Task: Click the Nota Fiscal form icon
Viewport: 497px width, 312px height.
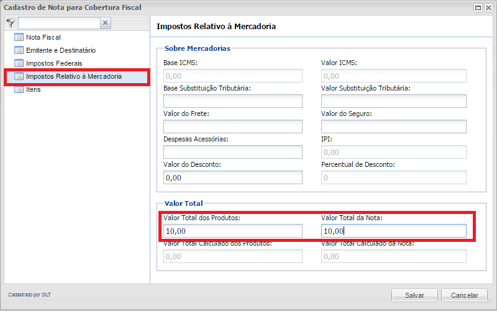Action: click(x=19, y=37)
